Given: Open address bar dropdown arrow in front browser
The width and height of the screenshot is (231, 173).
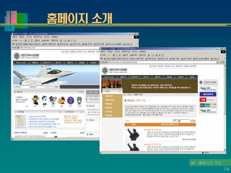Looking at the screenshot, I should (x=217, y=62).
